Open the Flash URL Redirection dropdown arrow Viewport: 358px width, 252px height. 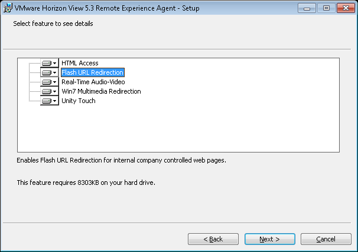(x=55, y=72)
